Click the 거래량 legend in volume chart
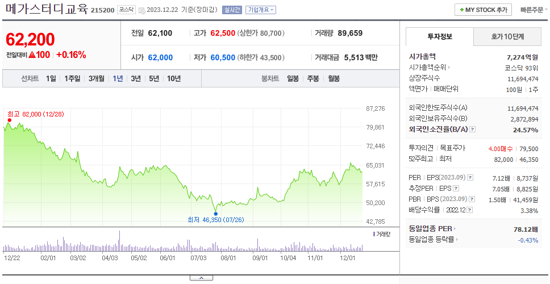The height and width of the screenshot is (284, 550). pyautogui.click(x=381, y=234)
